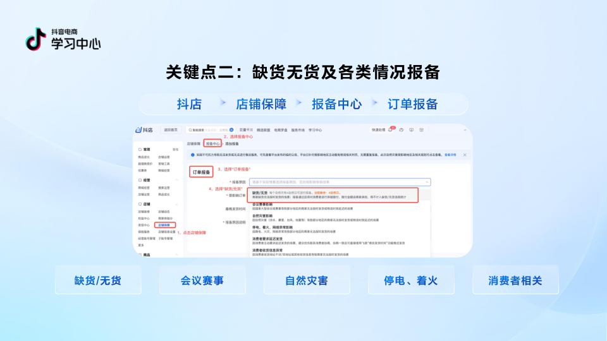
Task: Open the notification bell with the red badge
Action: click(391, 130)
